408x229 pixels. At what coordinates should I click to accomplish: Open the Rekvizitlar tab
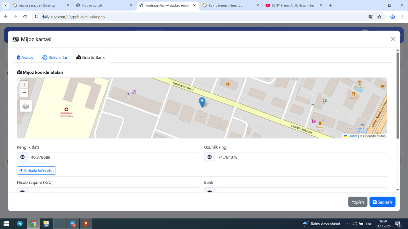tap(55, 58)
